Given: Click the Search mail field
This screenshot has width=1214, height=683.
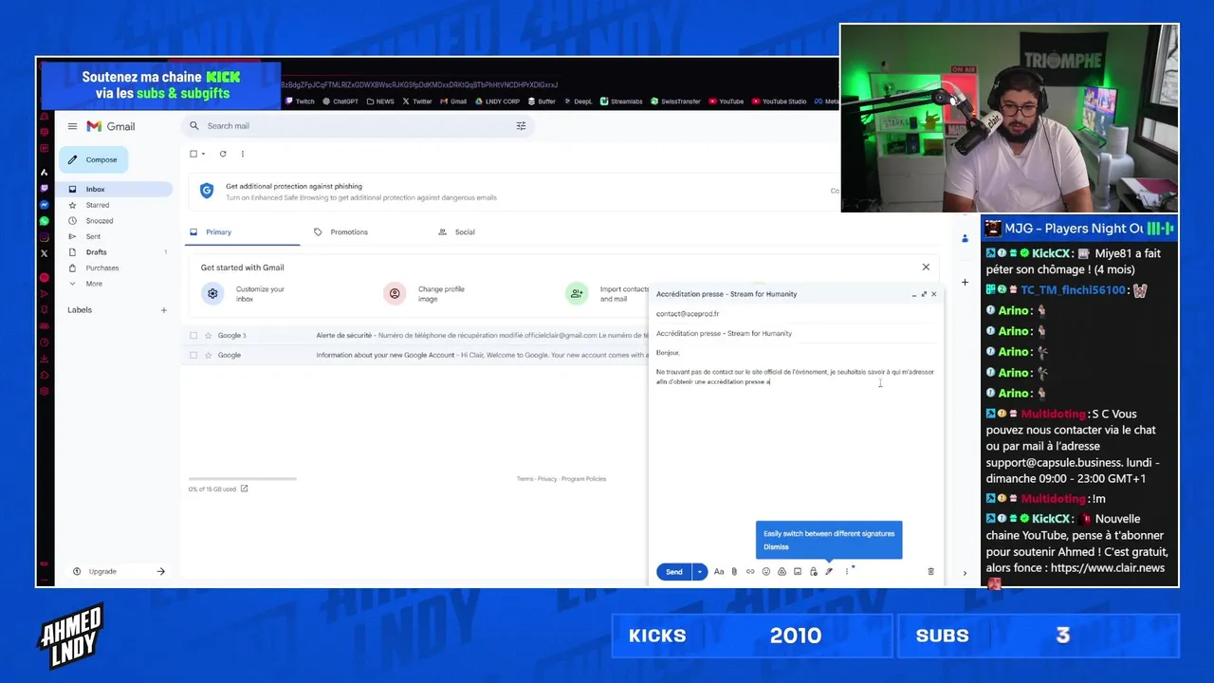Looking at the screenshot, I should 356,125.
